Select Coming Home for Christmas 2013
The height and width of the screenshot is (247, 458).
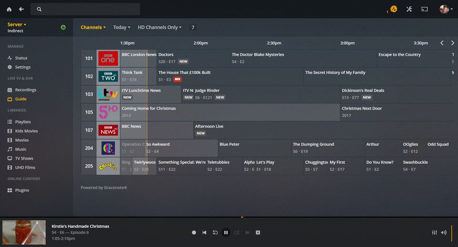pos(230,112)
